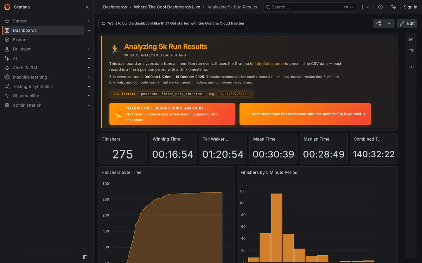422x263 pixels.
Task: Click the export download icon
Action: pos(411,39)
